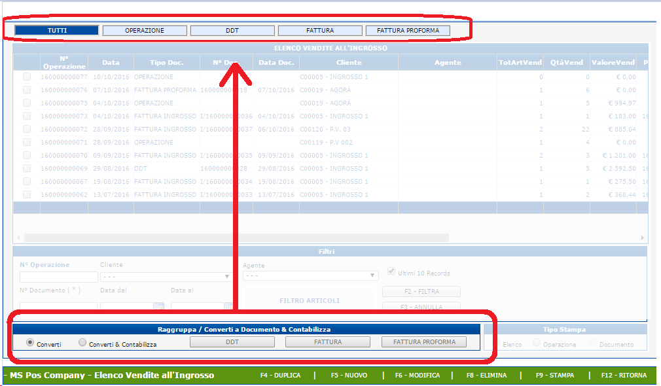Tick the checkbox for operation 160000000076

pos(27,90)
